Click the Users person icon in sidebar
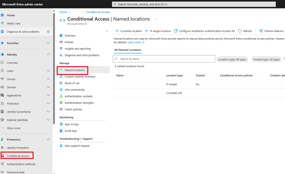285x174 pixels. tap(2, 71)
